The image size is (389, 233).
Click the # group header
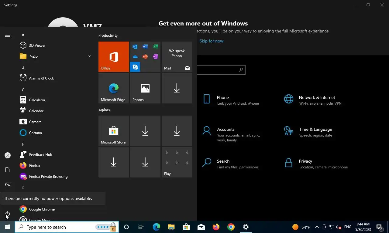coord(23,35)
